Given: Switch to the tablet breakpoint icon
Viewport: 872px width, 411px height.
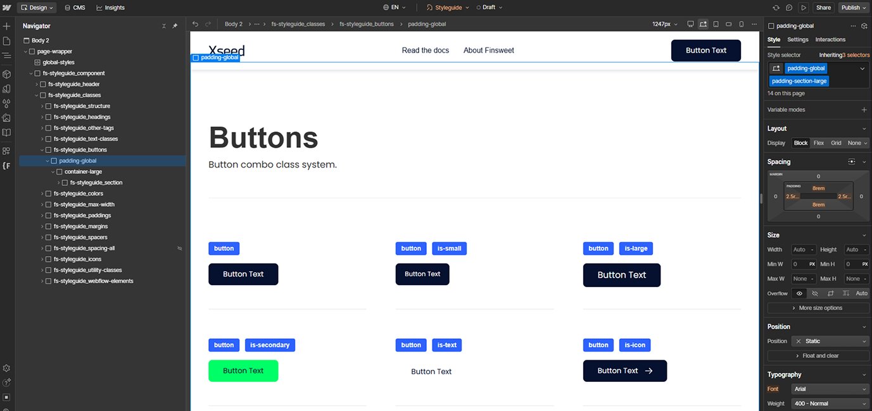Looking at the screenshot, I should tap(716, 23).
